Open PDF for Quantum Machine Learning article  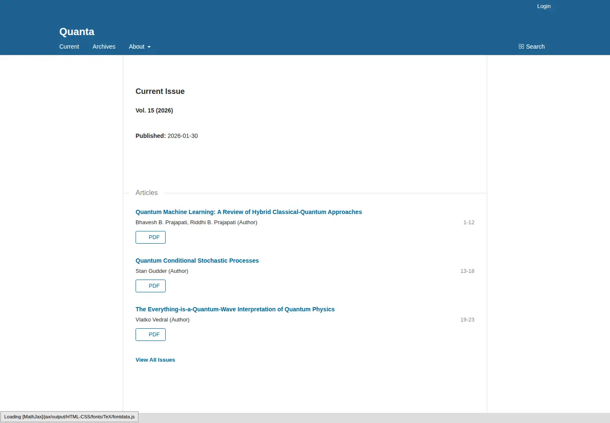click(150, 237)
